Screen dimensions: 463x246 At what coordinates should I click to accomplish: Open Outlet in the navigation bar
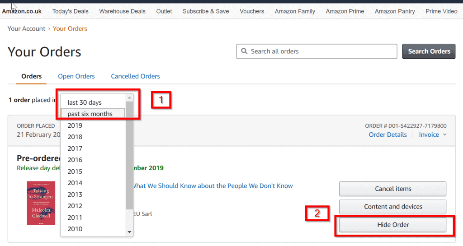click(164, 11)
